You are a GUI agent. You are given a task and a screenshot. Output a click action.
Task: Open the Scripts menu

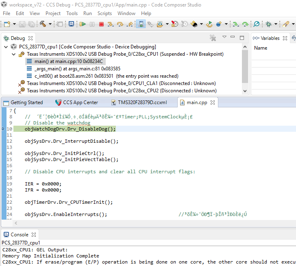[104, 13]
